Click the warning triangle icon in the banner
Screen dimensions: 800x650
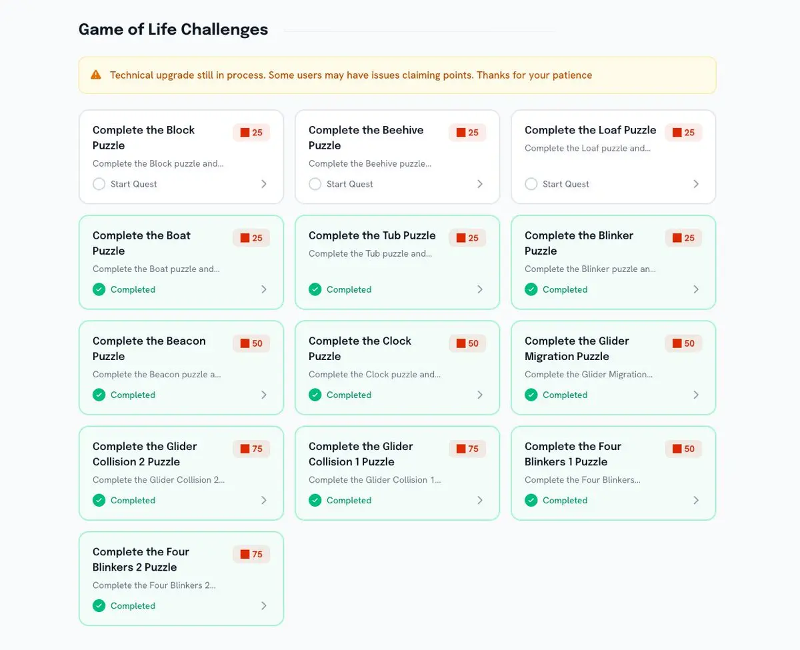(96, 75)
